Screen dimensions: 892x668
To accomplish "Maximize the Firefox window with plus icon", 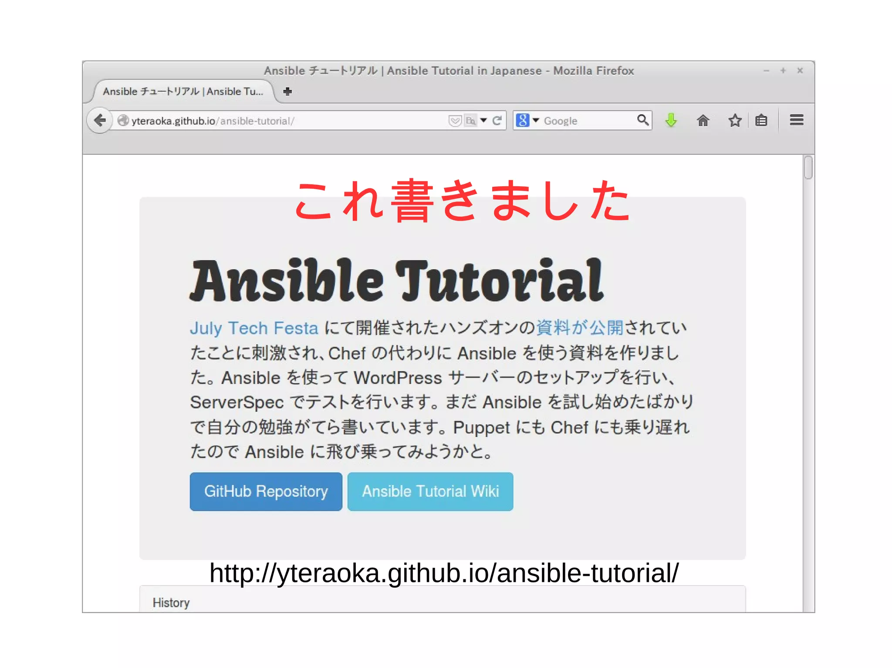I will click(x=783, y=70).
